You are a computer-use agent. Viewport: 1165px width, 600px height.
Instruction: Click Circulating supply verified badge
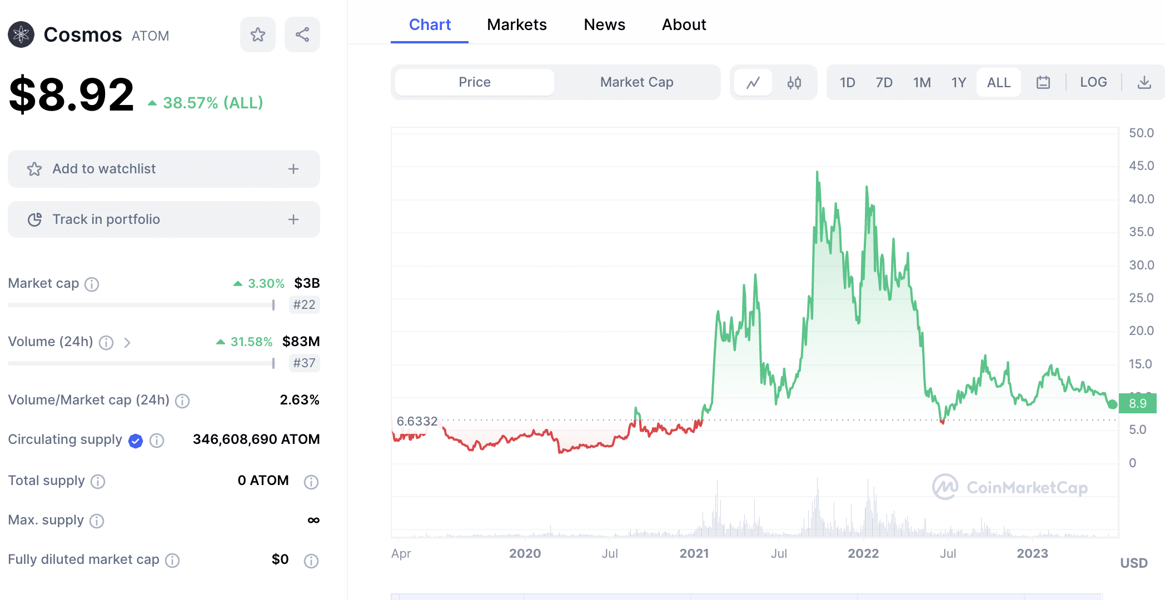pos(136,441)
